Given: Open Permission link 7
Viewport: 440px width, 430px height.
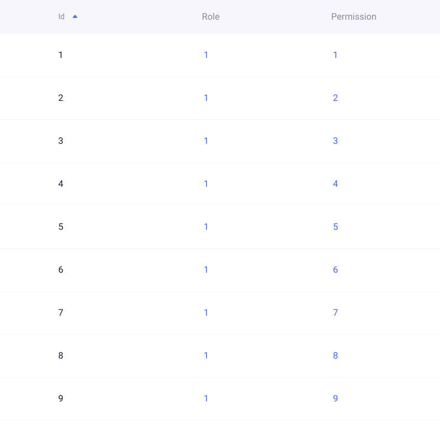Looking at the screenshot, I should [335, 313].
